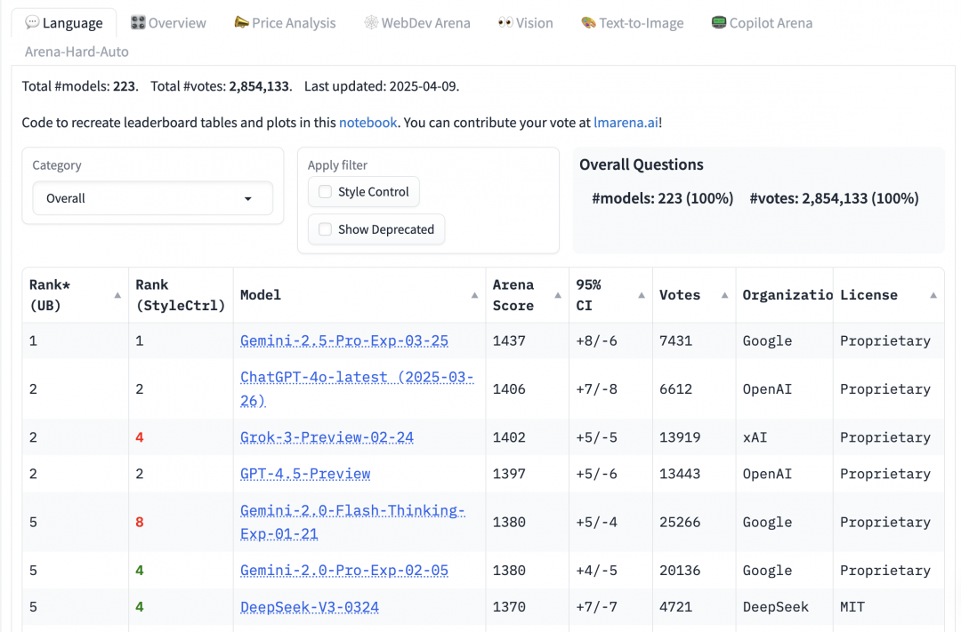The image size is (961, 632).
Task: Click the 95% CI column sort arrows
Action: (641, 295)
